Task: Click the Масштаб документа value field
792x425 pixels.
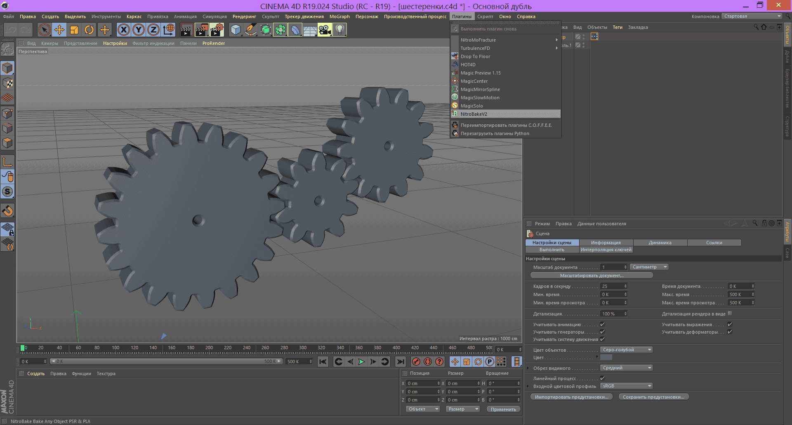Action: click(614, 267)
